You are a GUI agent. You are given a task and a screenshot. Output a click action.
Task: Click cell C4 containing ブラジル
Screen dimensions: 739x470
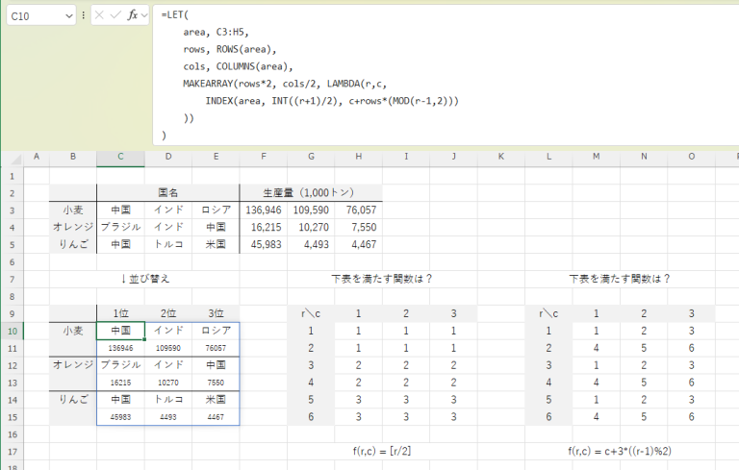point(120,227)
